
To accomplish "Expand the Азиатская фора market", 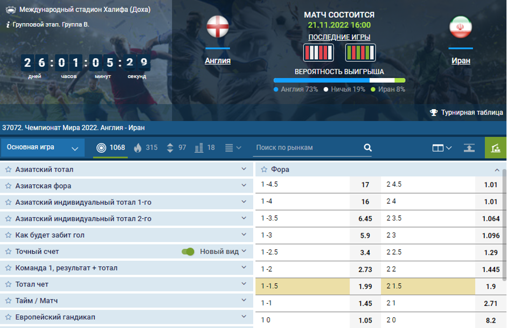I will (x=244, y=186).
